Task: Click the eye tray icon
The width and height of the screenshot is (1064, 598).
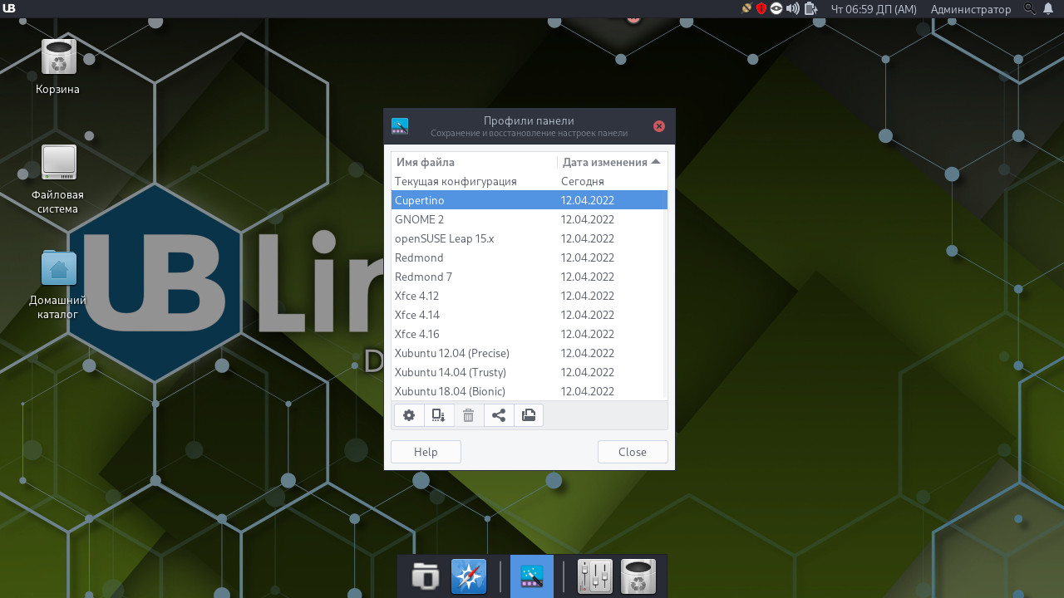Action: pos(776,9)
